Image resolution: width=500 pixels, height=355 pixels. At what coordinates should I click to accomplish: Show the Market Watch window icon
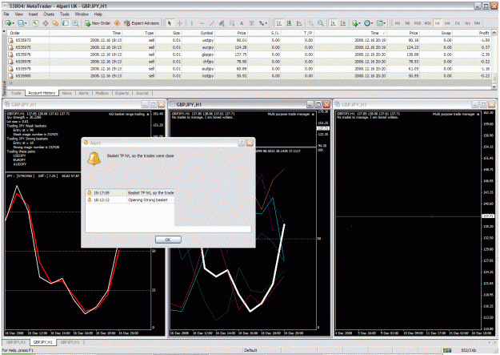coord(35,23)
